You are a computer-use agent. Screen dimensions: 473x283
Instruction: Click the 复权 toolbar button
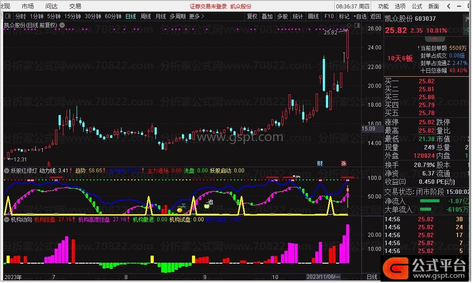[x=252, y=16]
